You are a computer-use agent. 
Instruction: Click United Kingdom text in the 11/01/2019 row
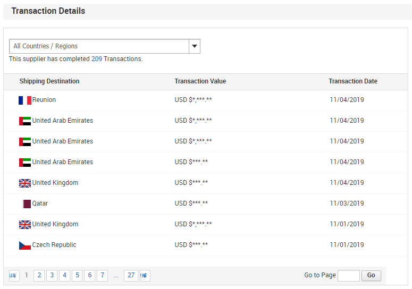[55, 224]
